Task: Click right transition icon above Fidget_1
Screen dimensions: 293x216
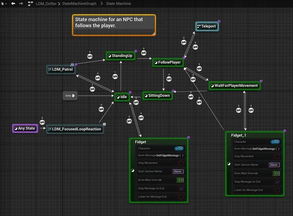Action: [251, 110]
